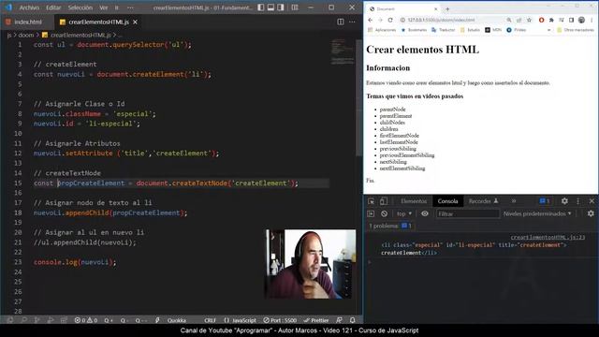This screenshot has width=599, height=337.
Task: Open the Chrome profile avatar
Action: click(x=581, y=20)
